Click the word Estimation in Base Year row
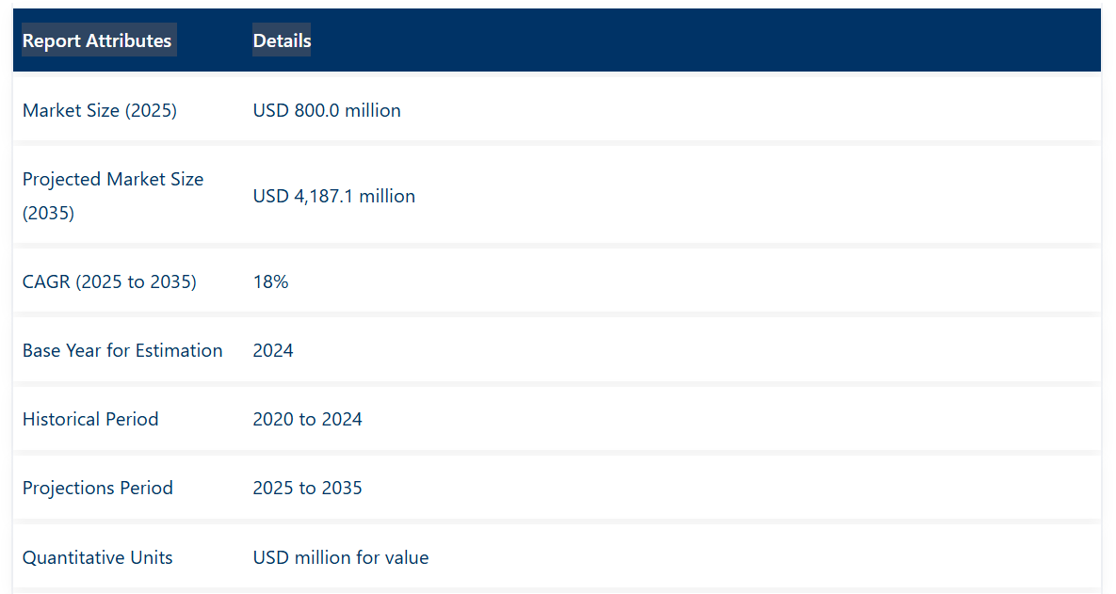Viewport: 1116px width, 594px height. [178, 350]
